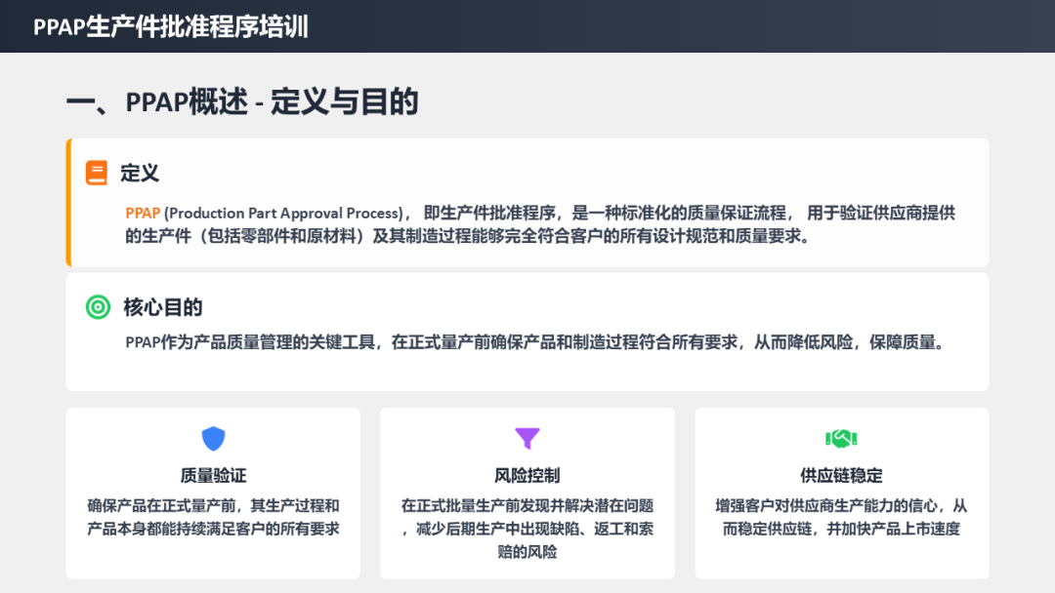This screenshot has height=593, width=1055.
Task: Click the 核心目的 paragraph starting with PPAP作为产品质量管理
Action: pos(535,342)
